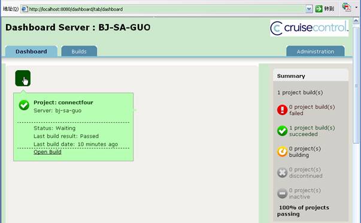Click the green checkmark beside Project: connectfour
This screenshot has width=361, height=223.
24,105
